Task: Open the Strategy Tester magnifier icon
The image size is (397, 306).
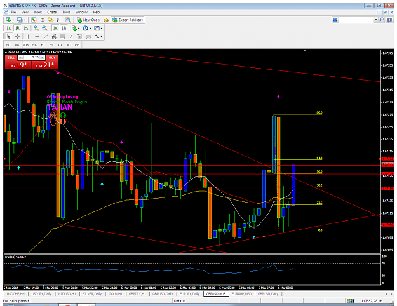Action: 68,20
